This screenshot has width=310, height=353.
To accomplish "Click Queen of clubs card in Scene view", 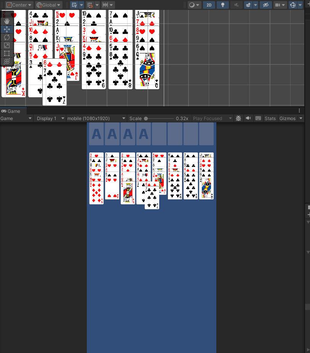I will (x=147, y=71).
